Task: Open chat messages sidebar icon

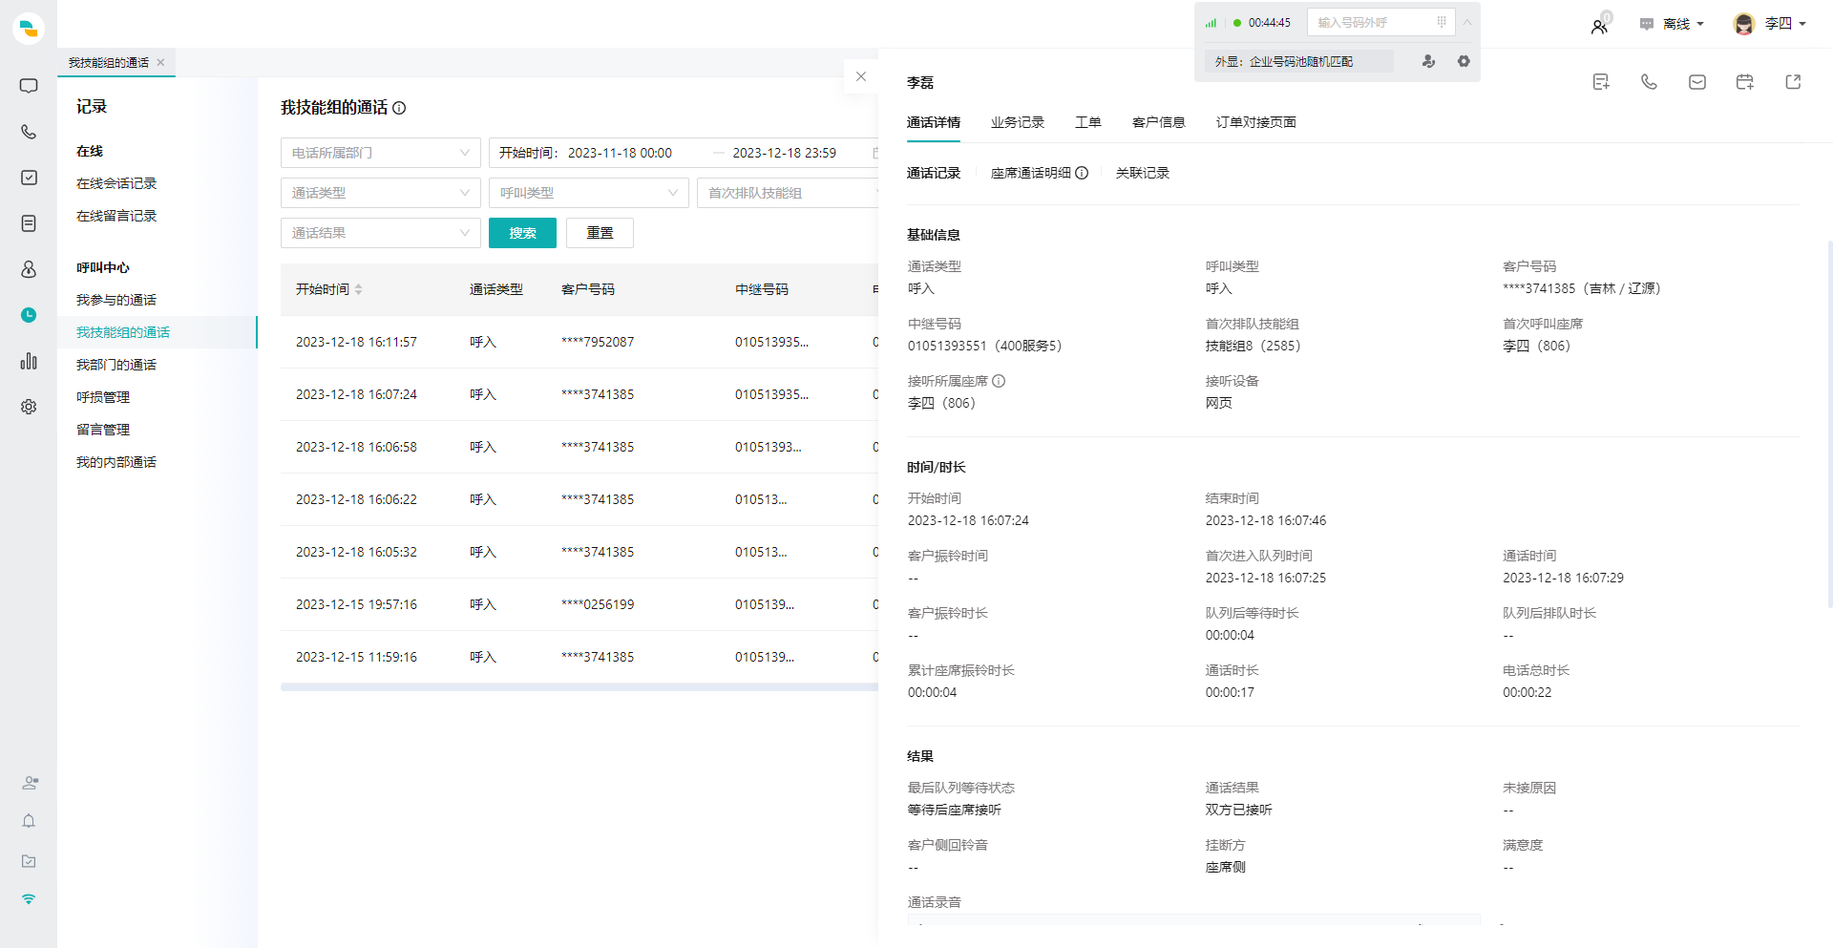Action: [29, 86]
